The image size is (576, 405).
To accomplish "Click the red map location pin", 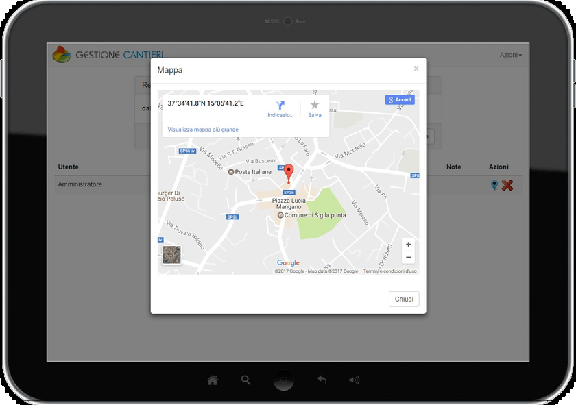I will (x=289, y=172).
